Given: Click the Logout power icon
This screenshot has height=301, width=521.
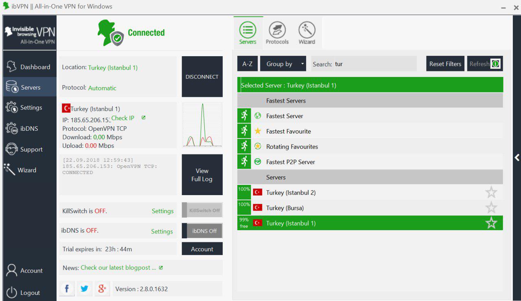Looking at the screenshot, I should (x=12, y=292).
